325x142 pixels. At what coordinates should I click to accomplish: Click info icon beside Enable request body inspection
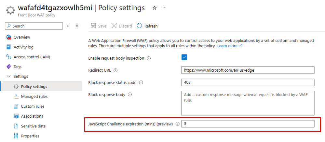[x=149, y=58]
